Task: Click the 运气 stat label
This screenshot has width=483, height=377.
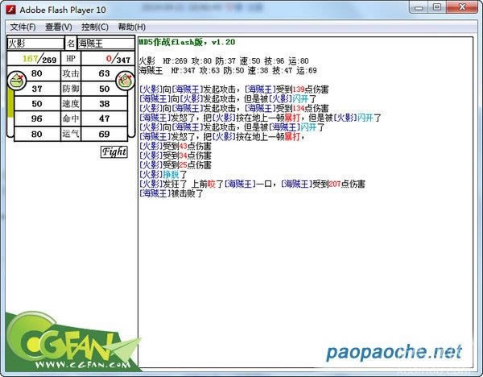Action: pyautogui.click(x=69, y=134)
